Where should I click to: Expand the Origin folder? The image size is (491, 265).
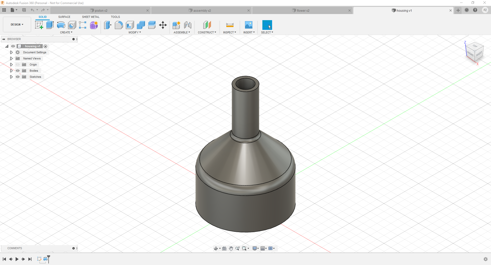click(11, 65)
